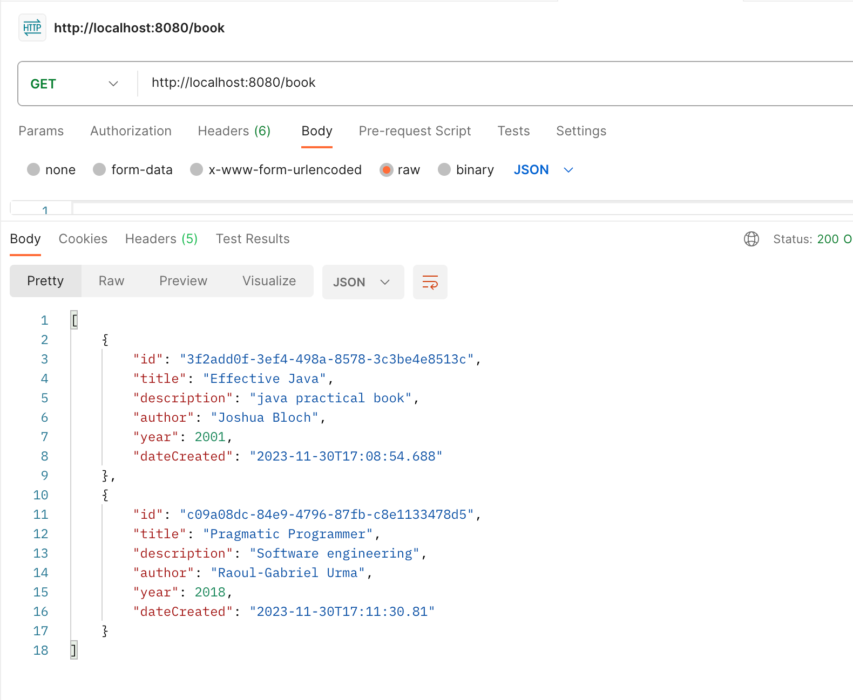Open the Authorization tab
853x700 pixels.
tap(131, 131)
